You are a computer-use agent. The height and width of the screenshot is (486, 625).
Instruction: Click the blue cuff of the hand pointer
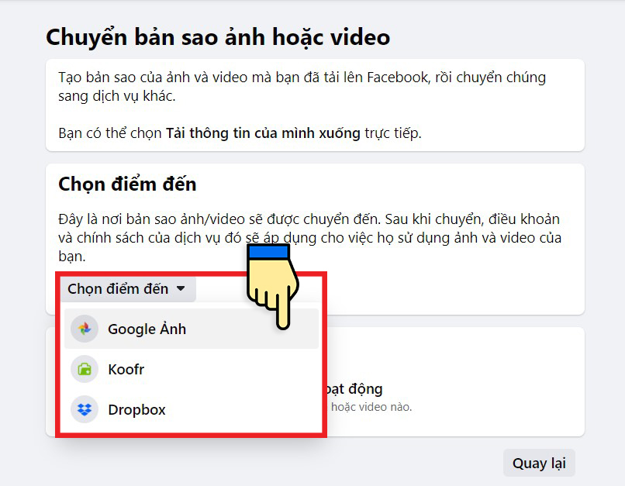tap(268, 253)
